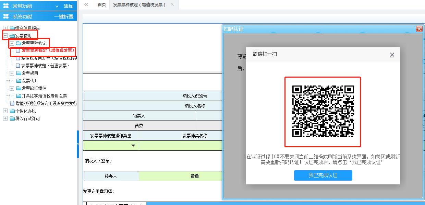Close the 微信扫一扫 popup
Viewport: 425px width, 205px height.
pyautogui.click(x=392, y=54)
